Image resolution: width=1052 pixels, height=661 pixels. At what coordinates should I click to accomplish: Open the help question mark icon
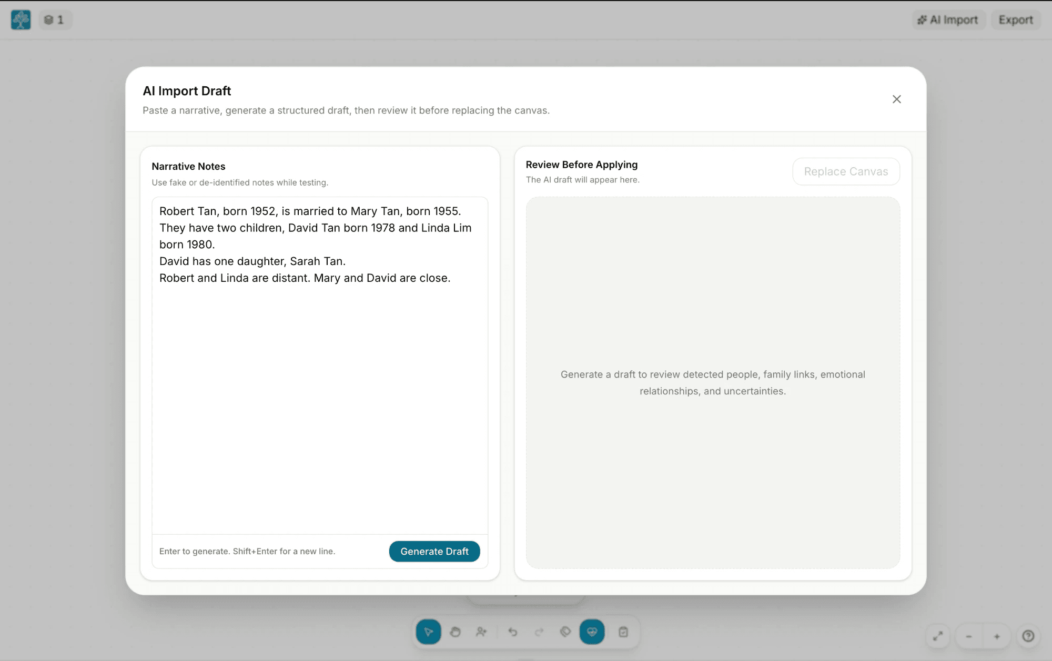point(1028,636)
